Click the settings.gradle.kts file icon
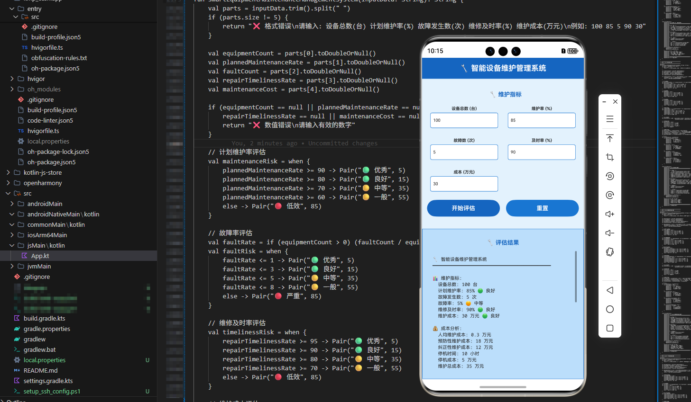 [17, 381]
